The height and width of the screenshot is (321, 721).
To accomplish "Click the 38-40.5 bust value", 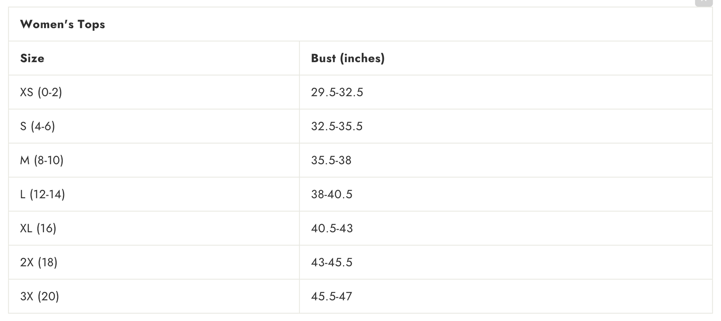I will tap(332, 195).
